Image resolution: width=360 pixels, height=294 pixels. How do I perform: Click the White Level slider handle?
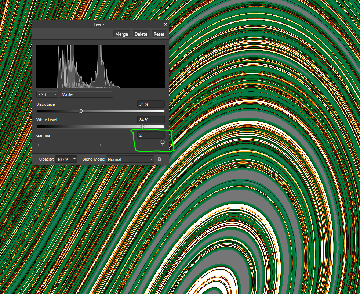143,126
